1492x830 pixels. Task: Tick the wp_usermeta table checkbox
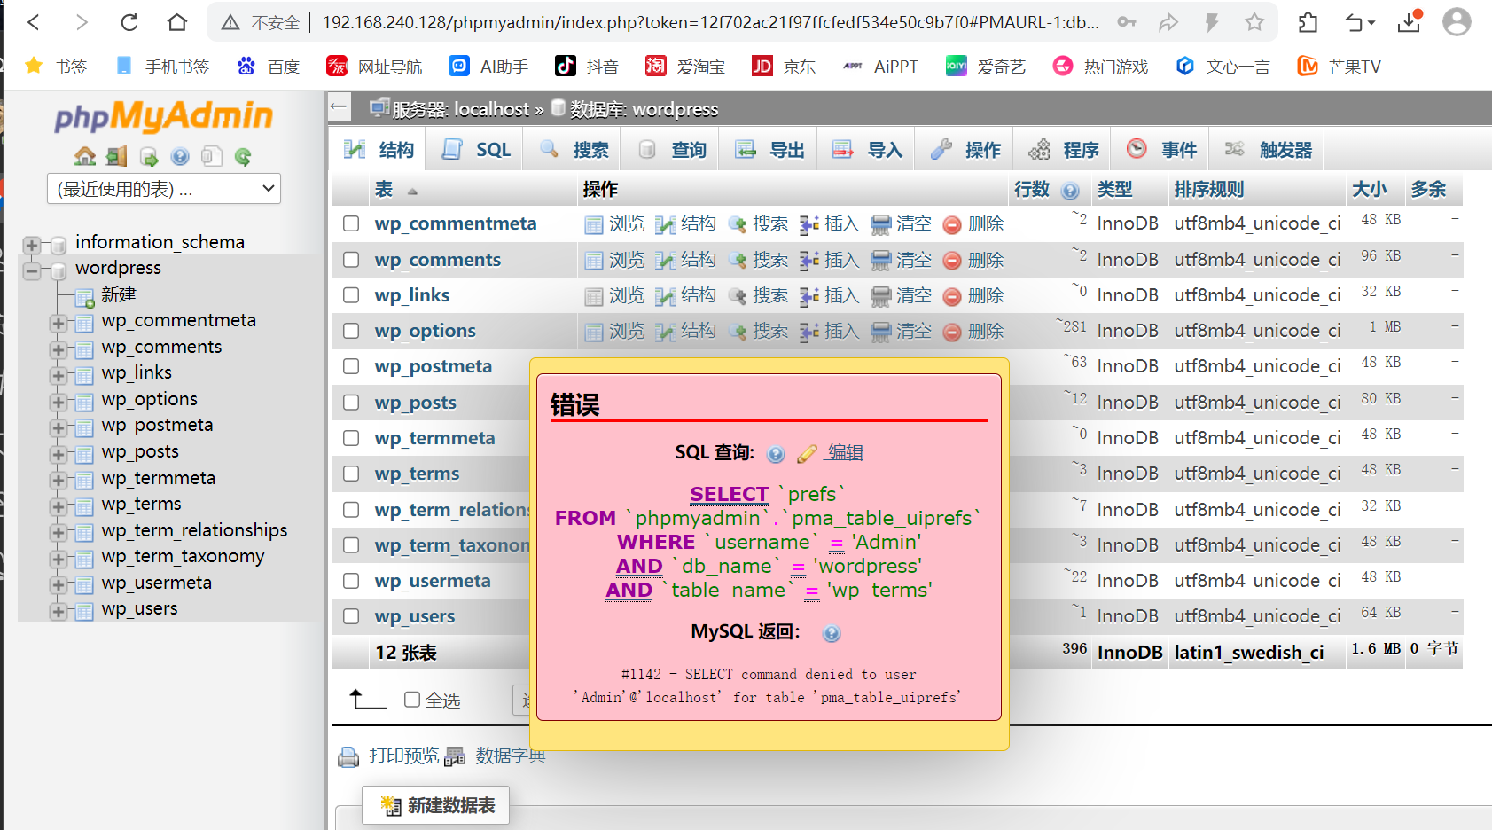point(351,581)
